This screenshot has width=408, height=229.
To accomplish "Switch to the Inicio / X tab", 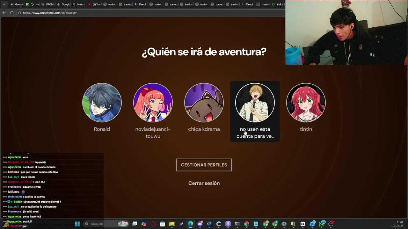I will click(78, 4).
